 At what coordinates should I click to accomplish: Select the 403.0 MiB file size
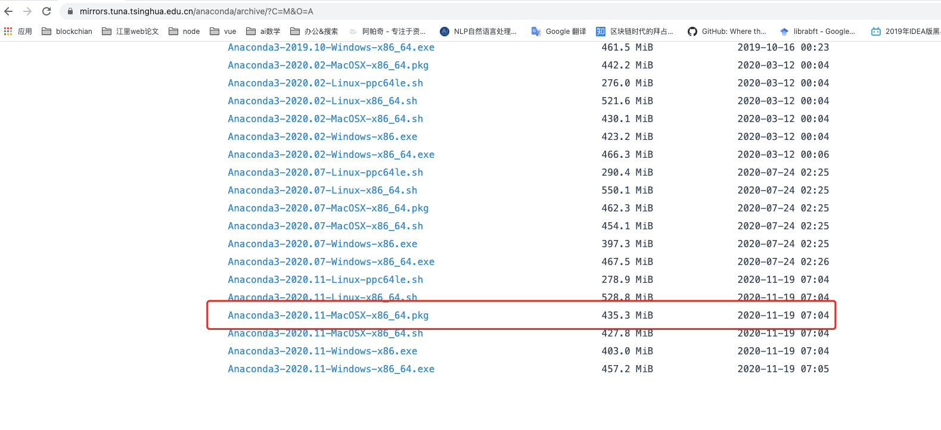(x=628, y=351)
